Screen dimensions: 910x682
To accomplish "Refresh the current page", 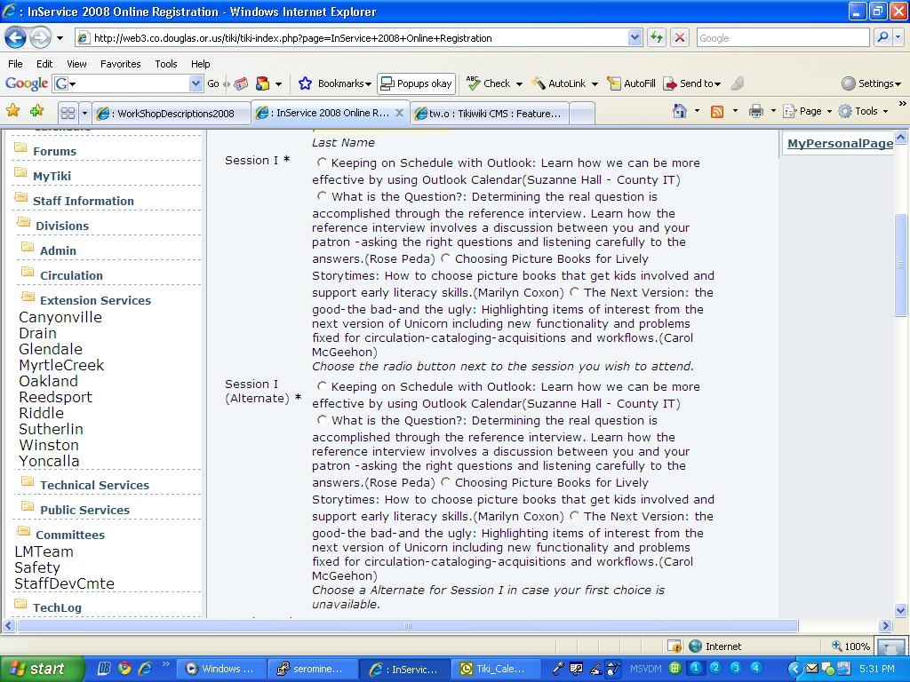I will click(657, 38).
